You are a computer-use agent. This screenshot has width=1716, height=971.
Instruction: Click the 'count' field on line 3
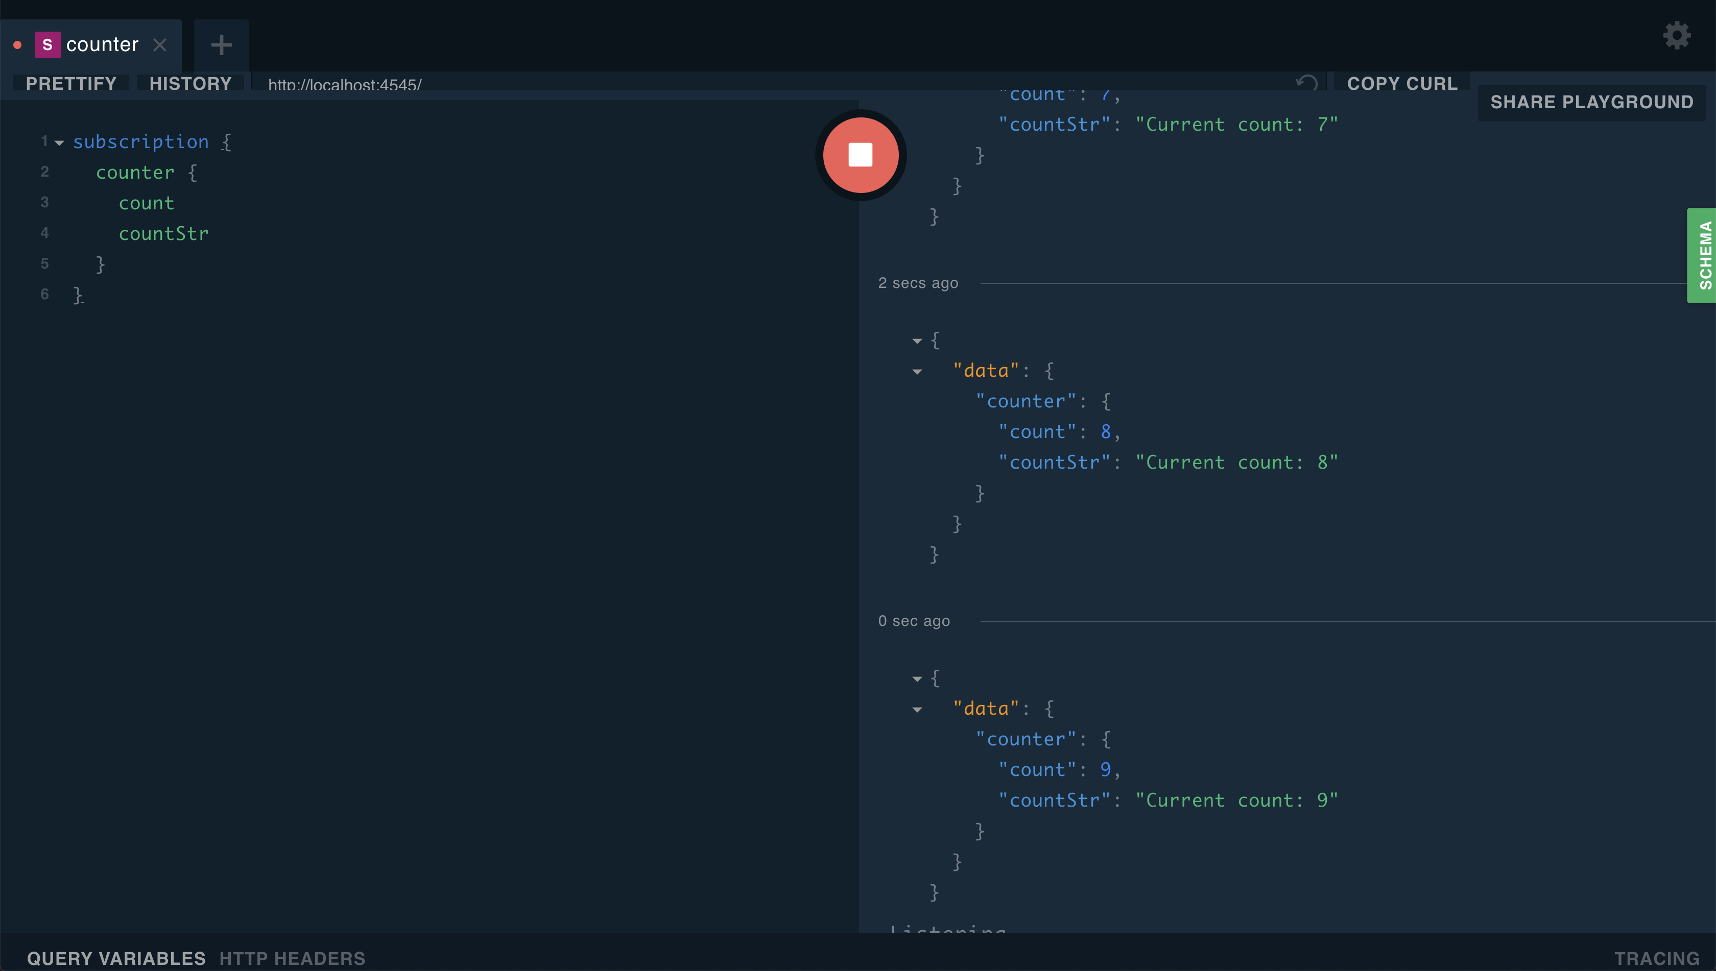[146, 203]
